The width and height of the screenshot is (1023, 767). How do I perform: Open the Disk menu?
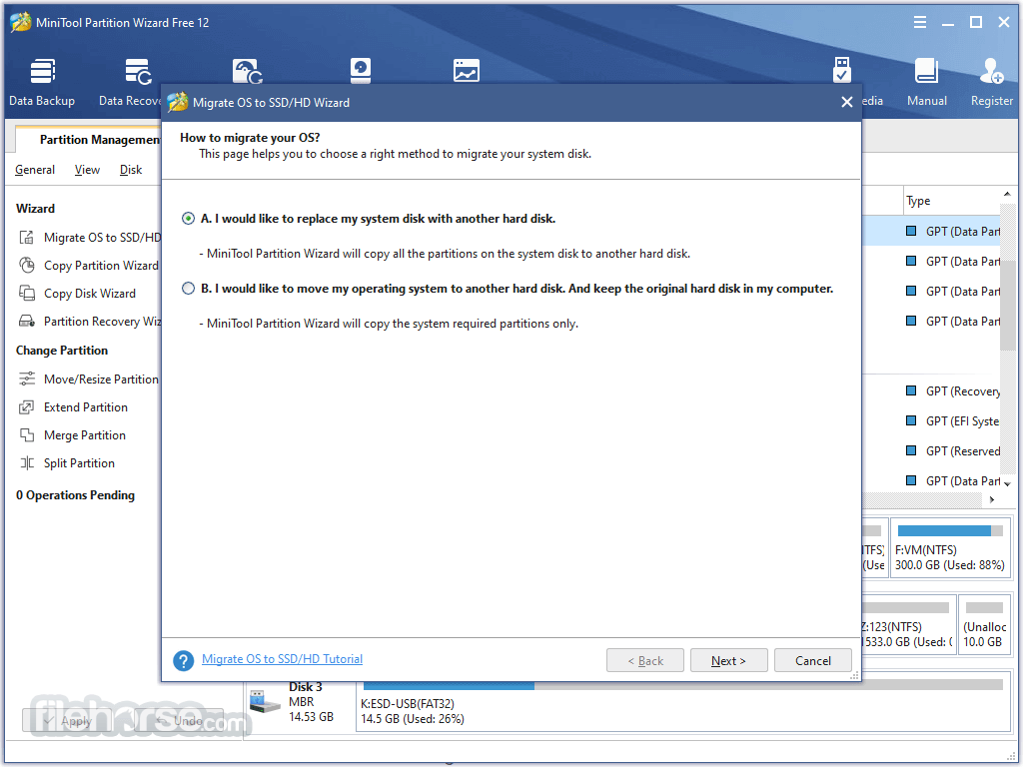[x=131, y=170]
